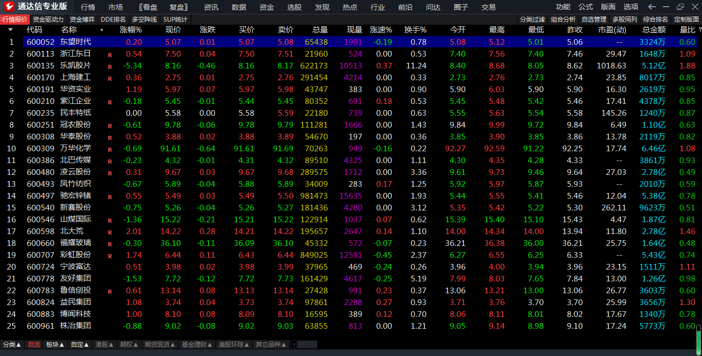Select stock name 株冶集团
702x356 pixels.
coord(76,326)
